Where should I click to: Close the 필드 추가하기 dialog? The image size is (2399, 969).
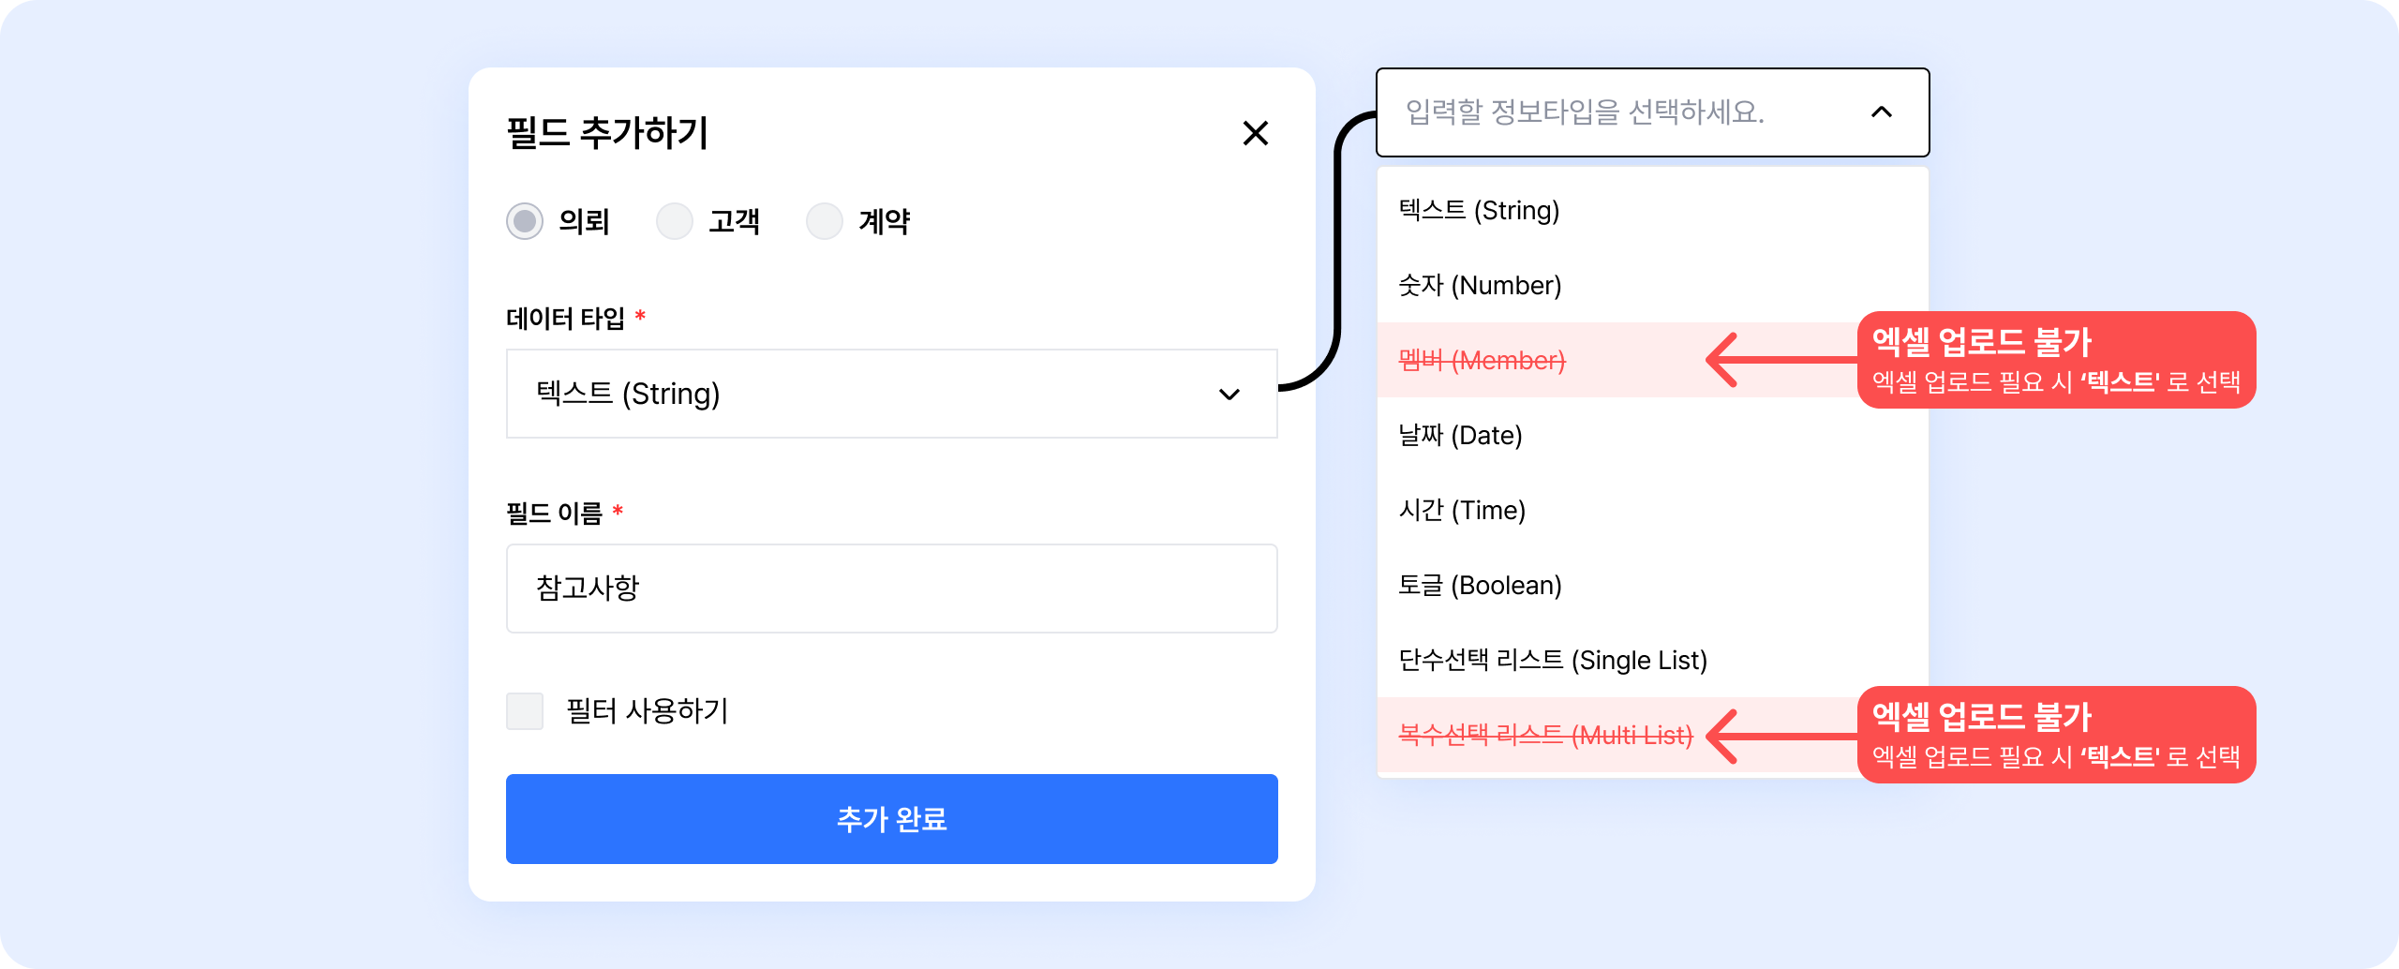1255,133
